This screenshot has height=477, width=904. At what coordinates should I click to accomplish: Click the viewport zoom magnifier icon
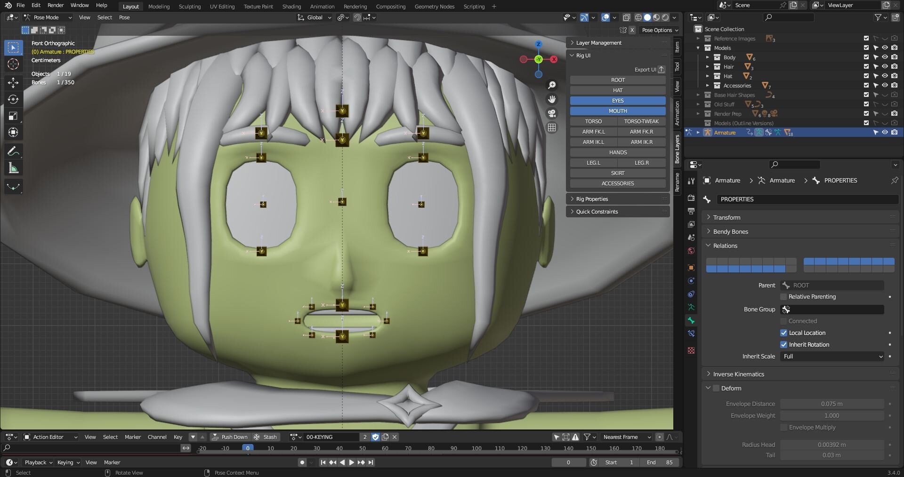point(552,85)
